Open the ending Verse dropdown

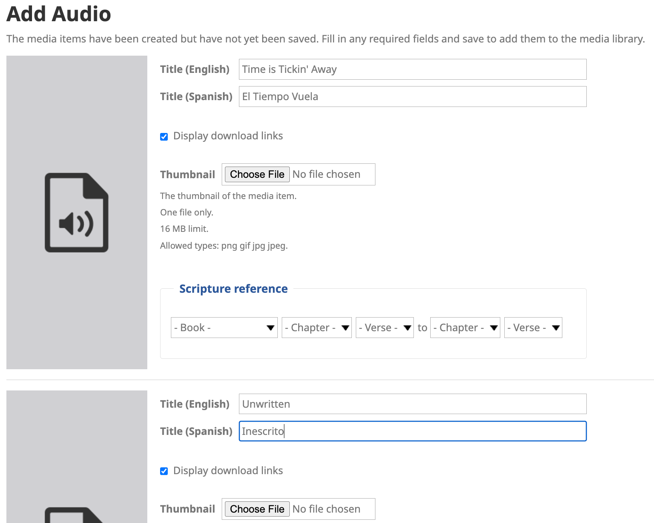[533, 328]
